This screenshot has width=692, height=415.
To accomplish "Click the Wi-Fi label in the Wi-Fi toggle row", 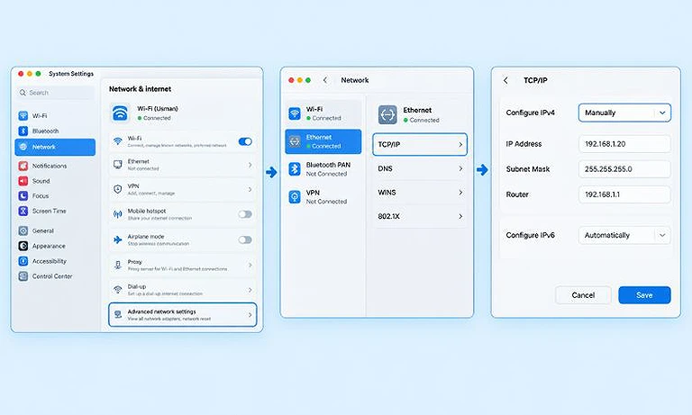I will coord(134,139).
